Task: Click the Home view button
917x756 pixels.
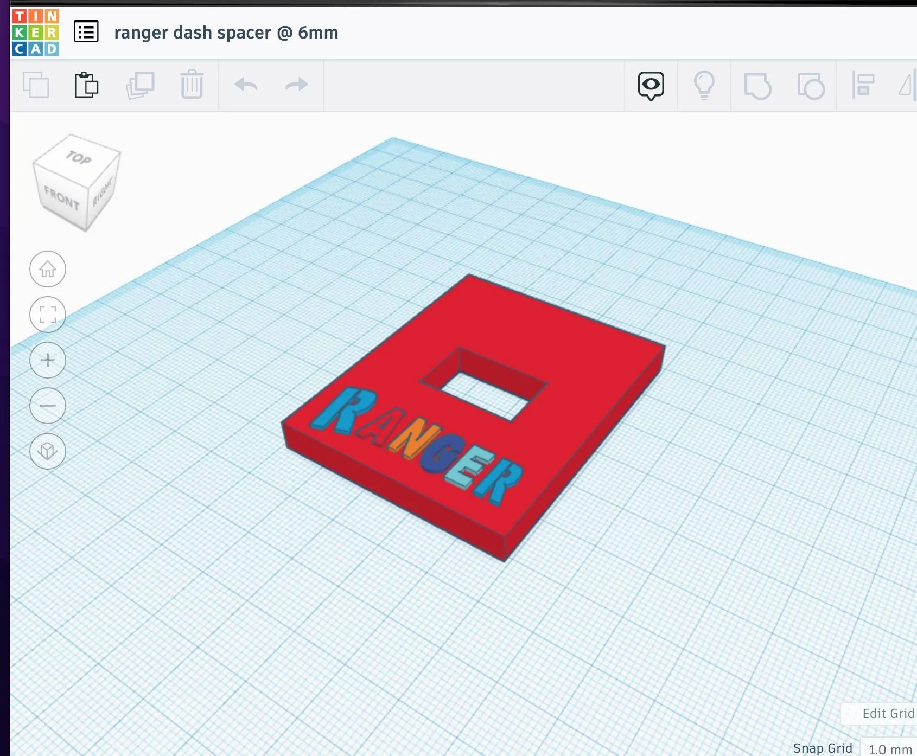Action: click(x=48, y=269)
